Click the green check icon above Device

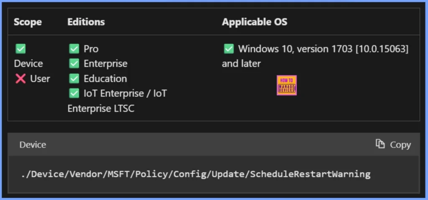(20, 49)
